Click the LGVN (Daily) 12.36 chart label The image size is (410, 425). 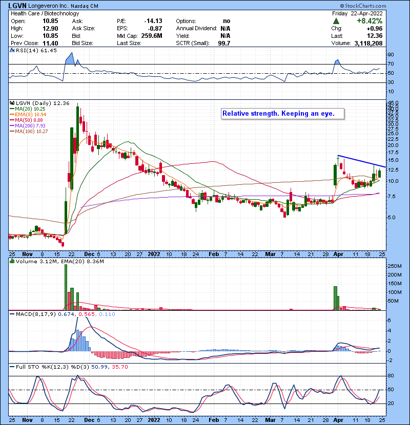pos(43,103)
